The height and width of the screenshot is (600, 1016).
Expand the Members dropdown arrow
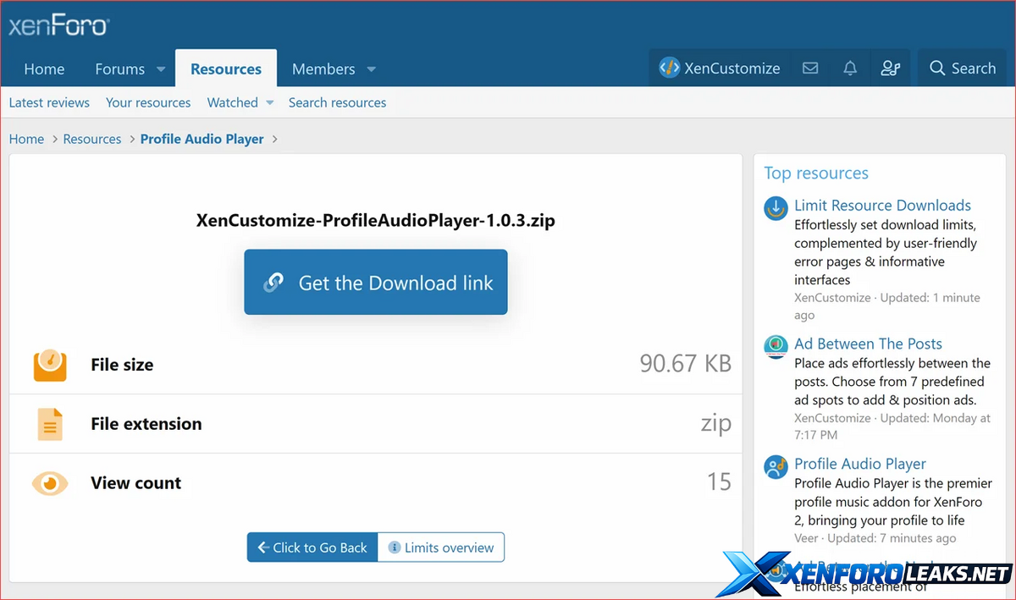371,69
